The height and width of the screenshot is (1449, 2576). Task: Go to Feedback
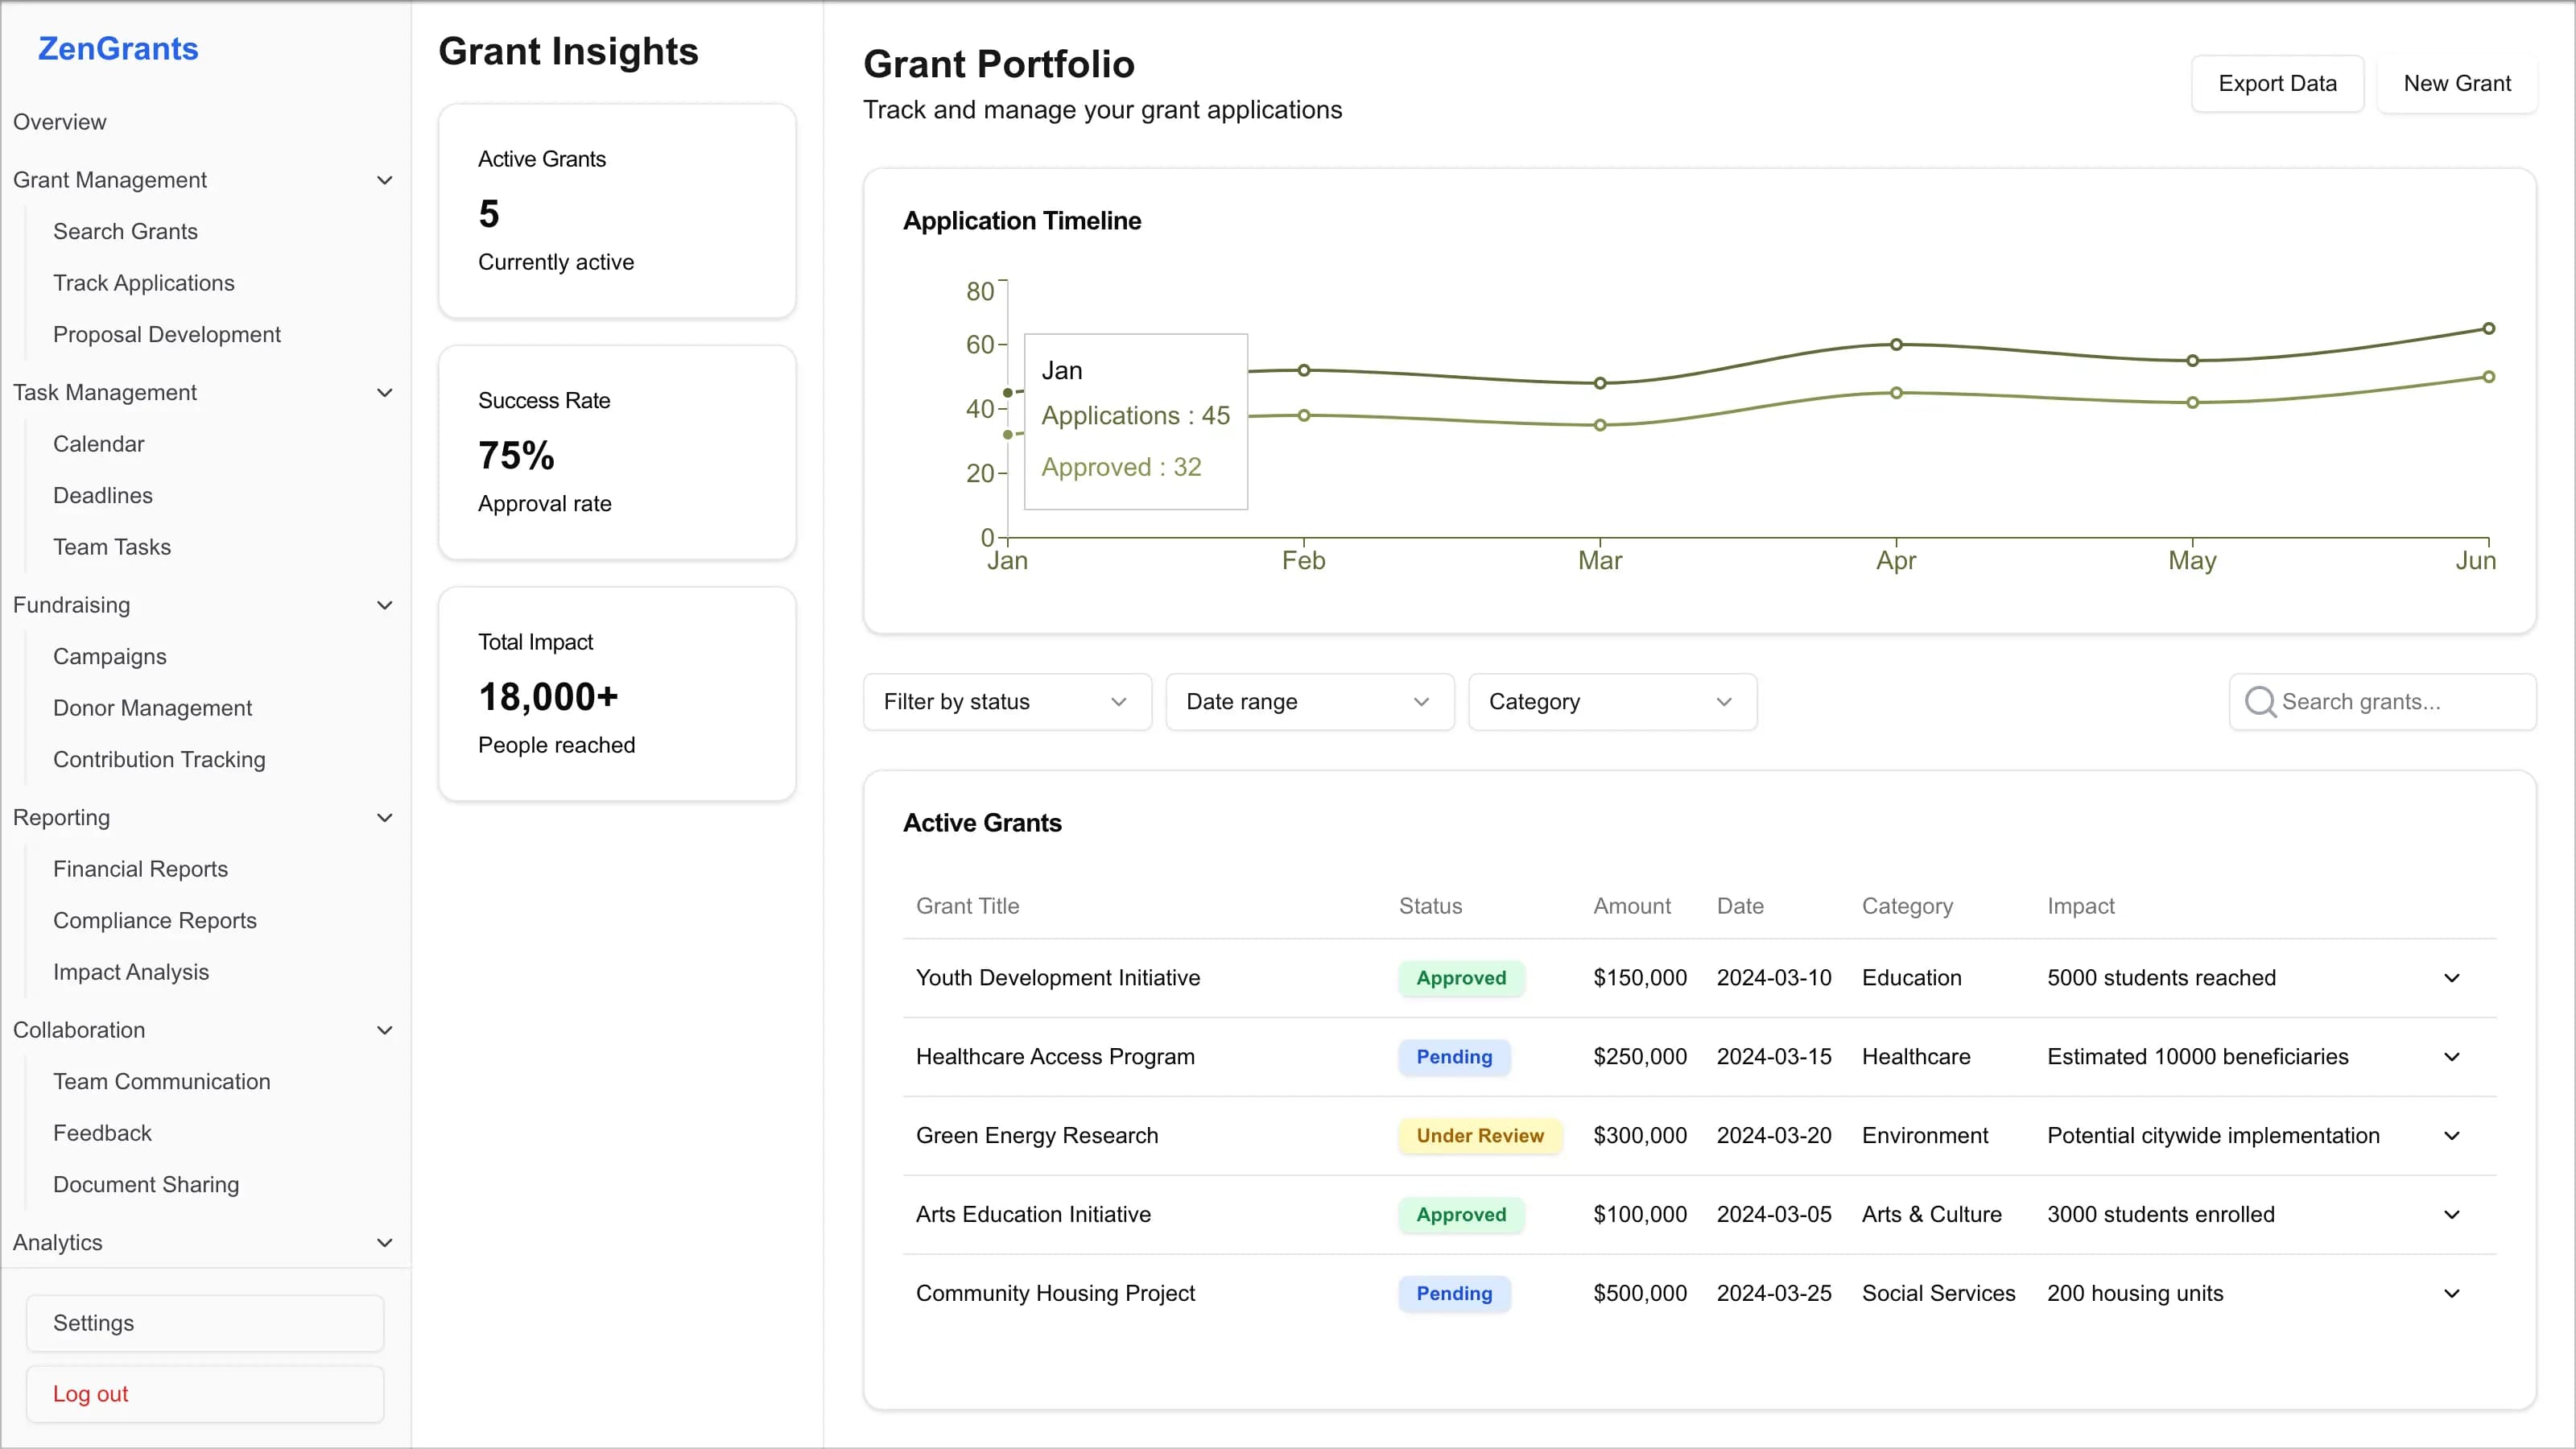(x=103, y=1133)
